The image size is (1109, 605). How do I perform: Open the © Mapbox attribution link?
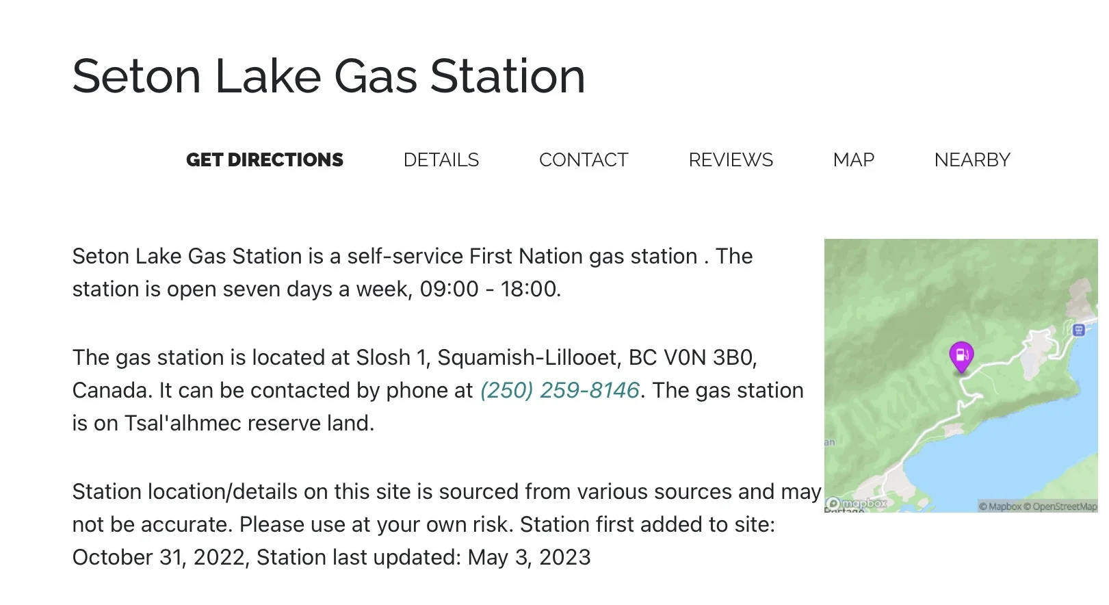(1000, 506)
